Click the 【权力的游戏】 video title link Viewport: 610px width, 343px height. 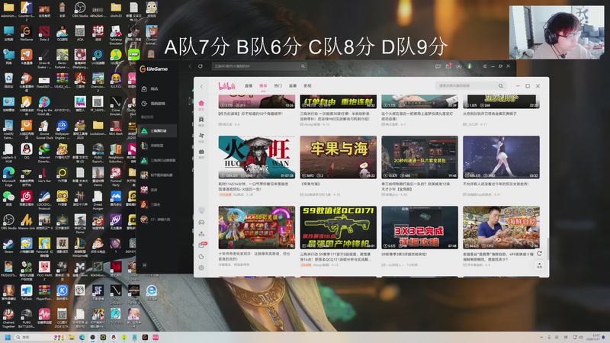251,114
